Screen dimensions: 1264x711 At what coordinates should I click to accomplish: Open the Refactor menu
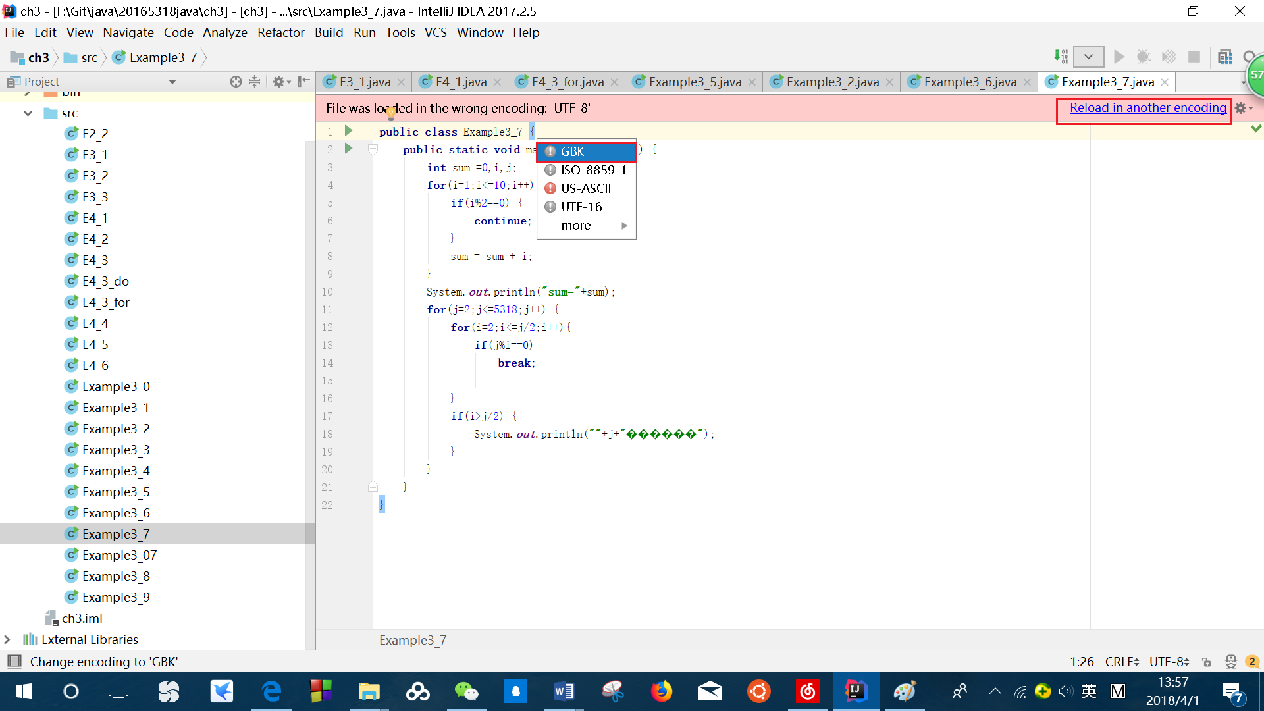[x=280, y=32]
